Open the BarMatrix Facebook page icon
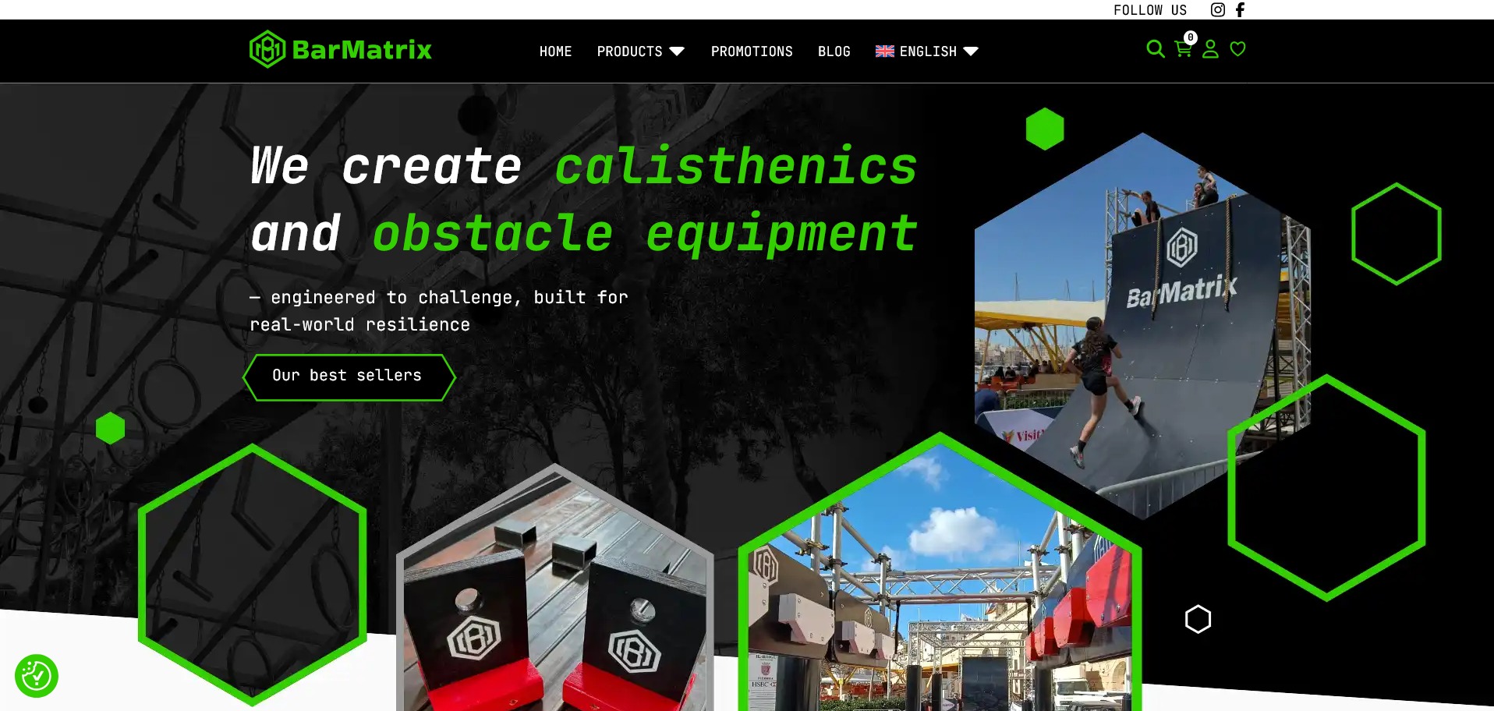Screen dimensions: 1494x711 1240,9
